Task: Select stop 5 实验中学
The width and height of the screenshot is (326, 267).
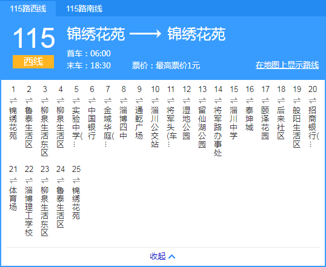Action: (77, 127)
